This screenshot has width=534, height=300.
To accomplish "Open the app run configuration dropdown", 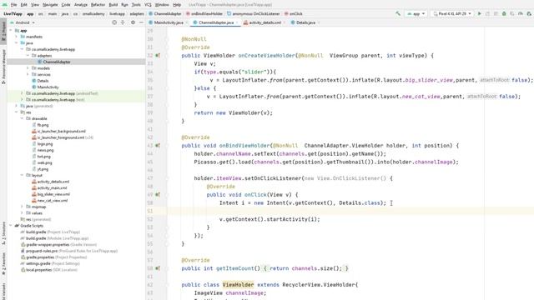I will pos(416,13).
